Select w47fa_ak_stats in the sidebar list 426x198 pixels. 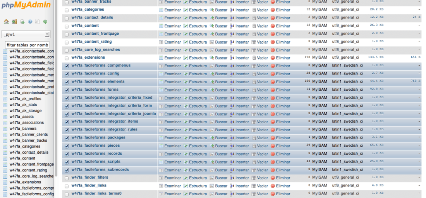pos(23,105)
